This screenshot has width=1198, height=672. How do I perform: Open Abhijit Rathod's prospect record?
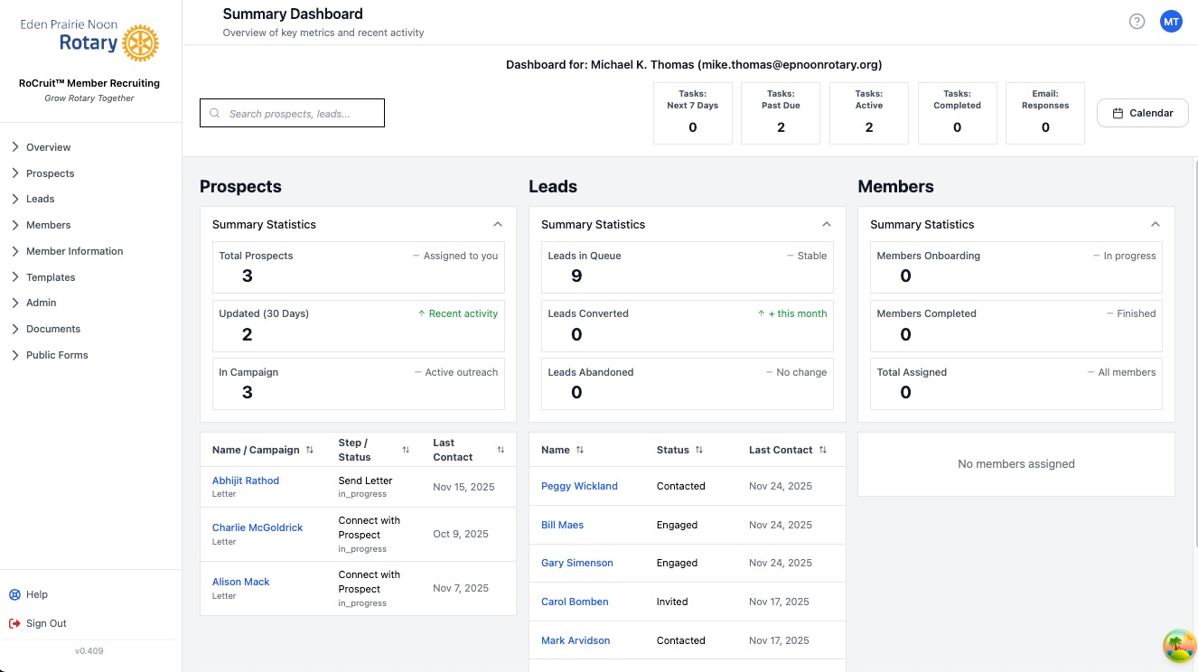245,480
